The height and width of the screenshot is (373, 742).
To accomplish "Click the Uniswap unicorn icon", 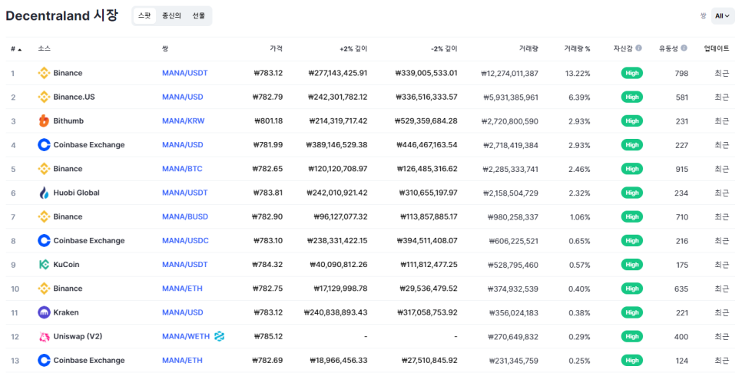I will [44, 337].
